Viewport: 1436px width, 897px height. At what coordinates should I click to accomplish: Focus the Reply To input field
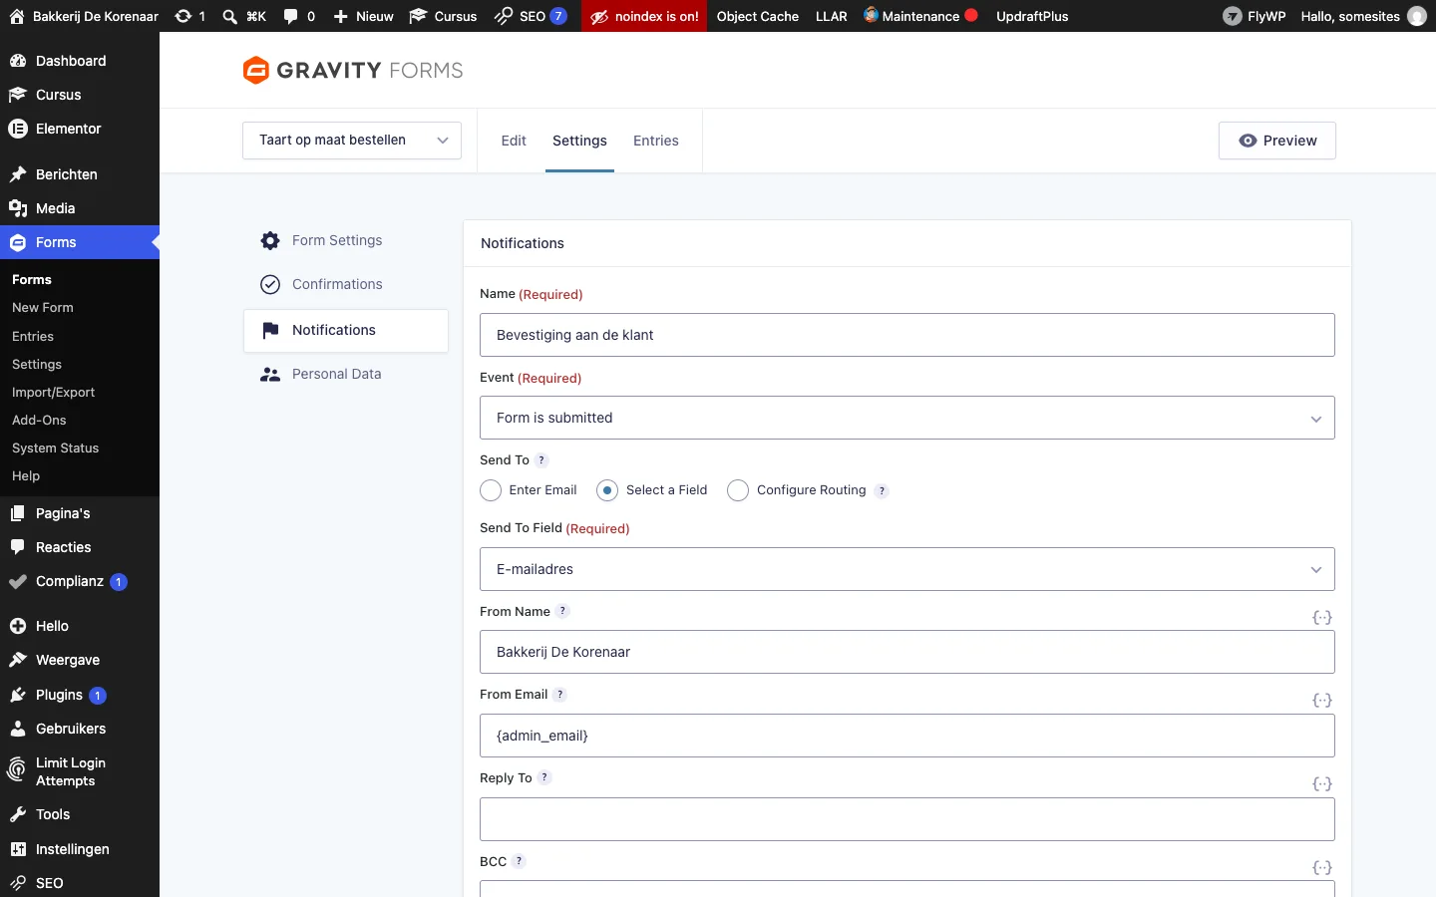click(907, 819)
